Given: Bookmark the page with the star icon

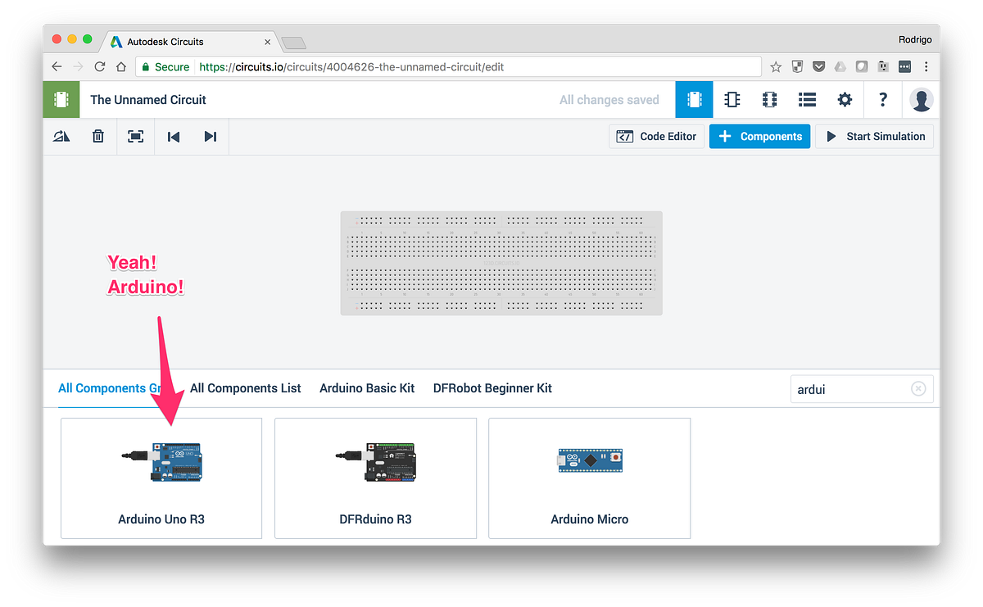Looking at the screenshot, I should tap(776, 66).
